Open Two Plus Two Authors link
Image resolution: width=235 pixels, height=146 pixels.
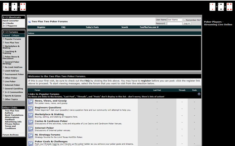[12, 112]
